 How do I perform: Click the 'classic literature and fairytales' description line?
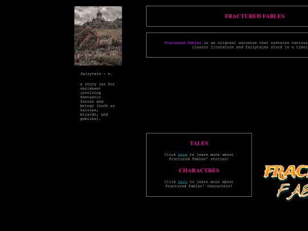250,47
